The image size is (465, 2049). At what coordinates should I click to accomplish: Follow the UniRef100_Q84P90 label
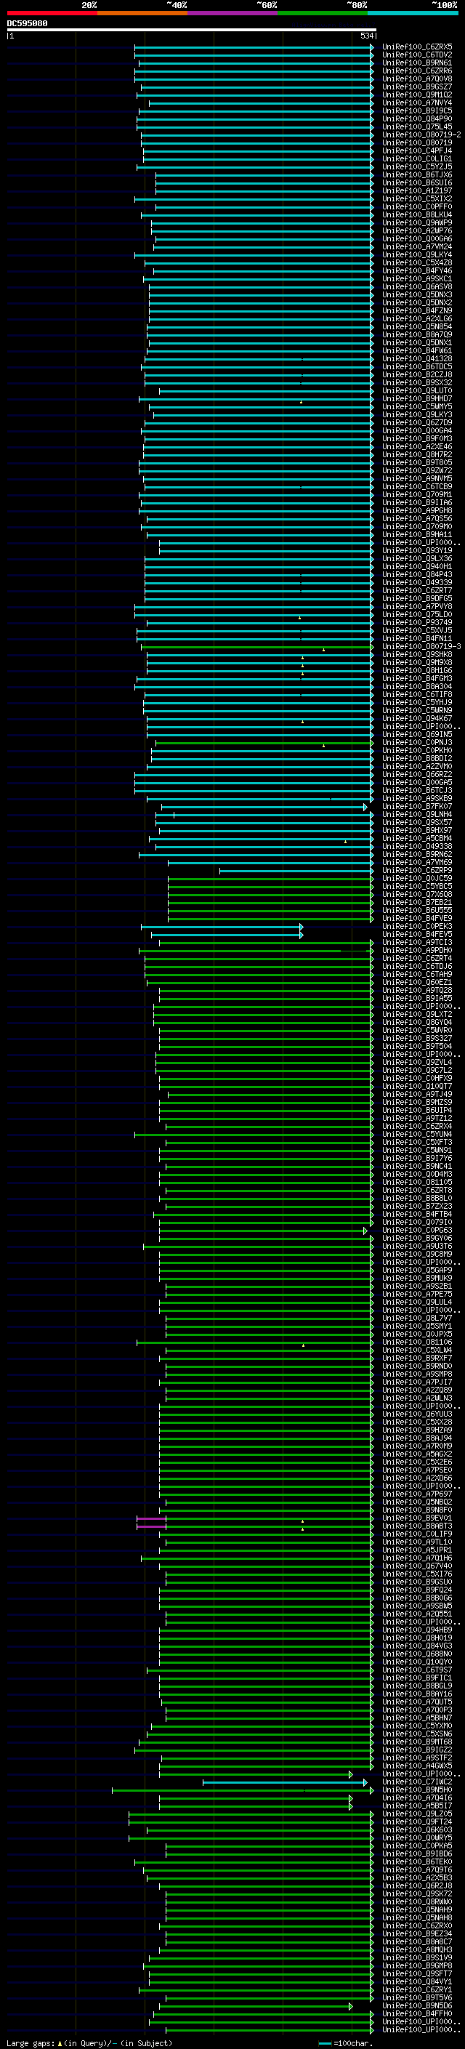coord(417,118)
